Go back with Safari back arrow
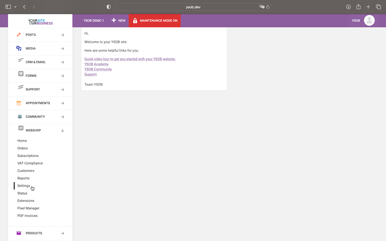The image size is (386, 241). point(25,7)
